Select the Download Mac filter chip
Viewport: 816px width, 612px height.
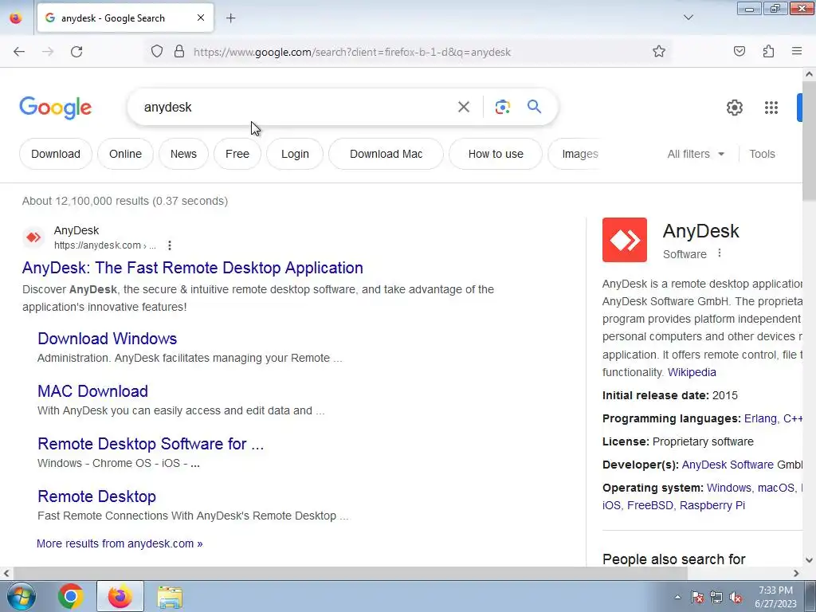coord(386,154)
